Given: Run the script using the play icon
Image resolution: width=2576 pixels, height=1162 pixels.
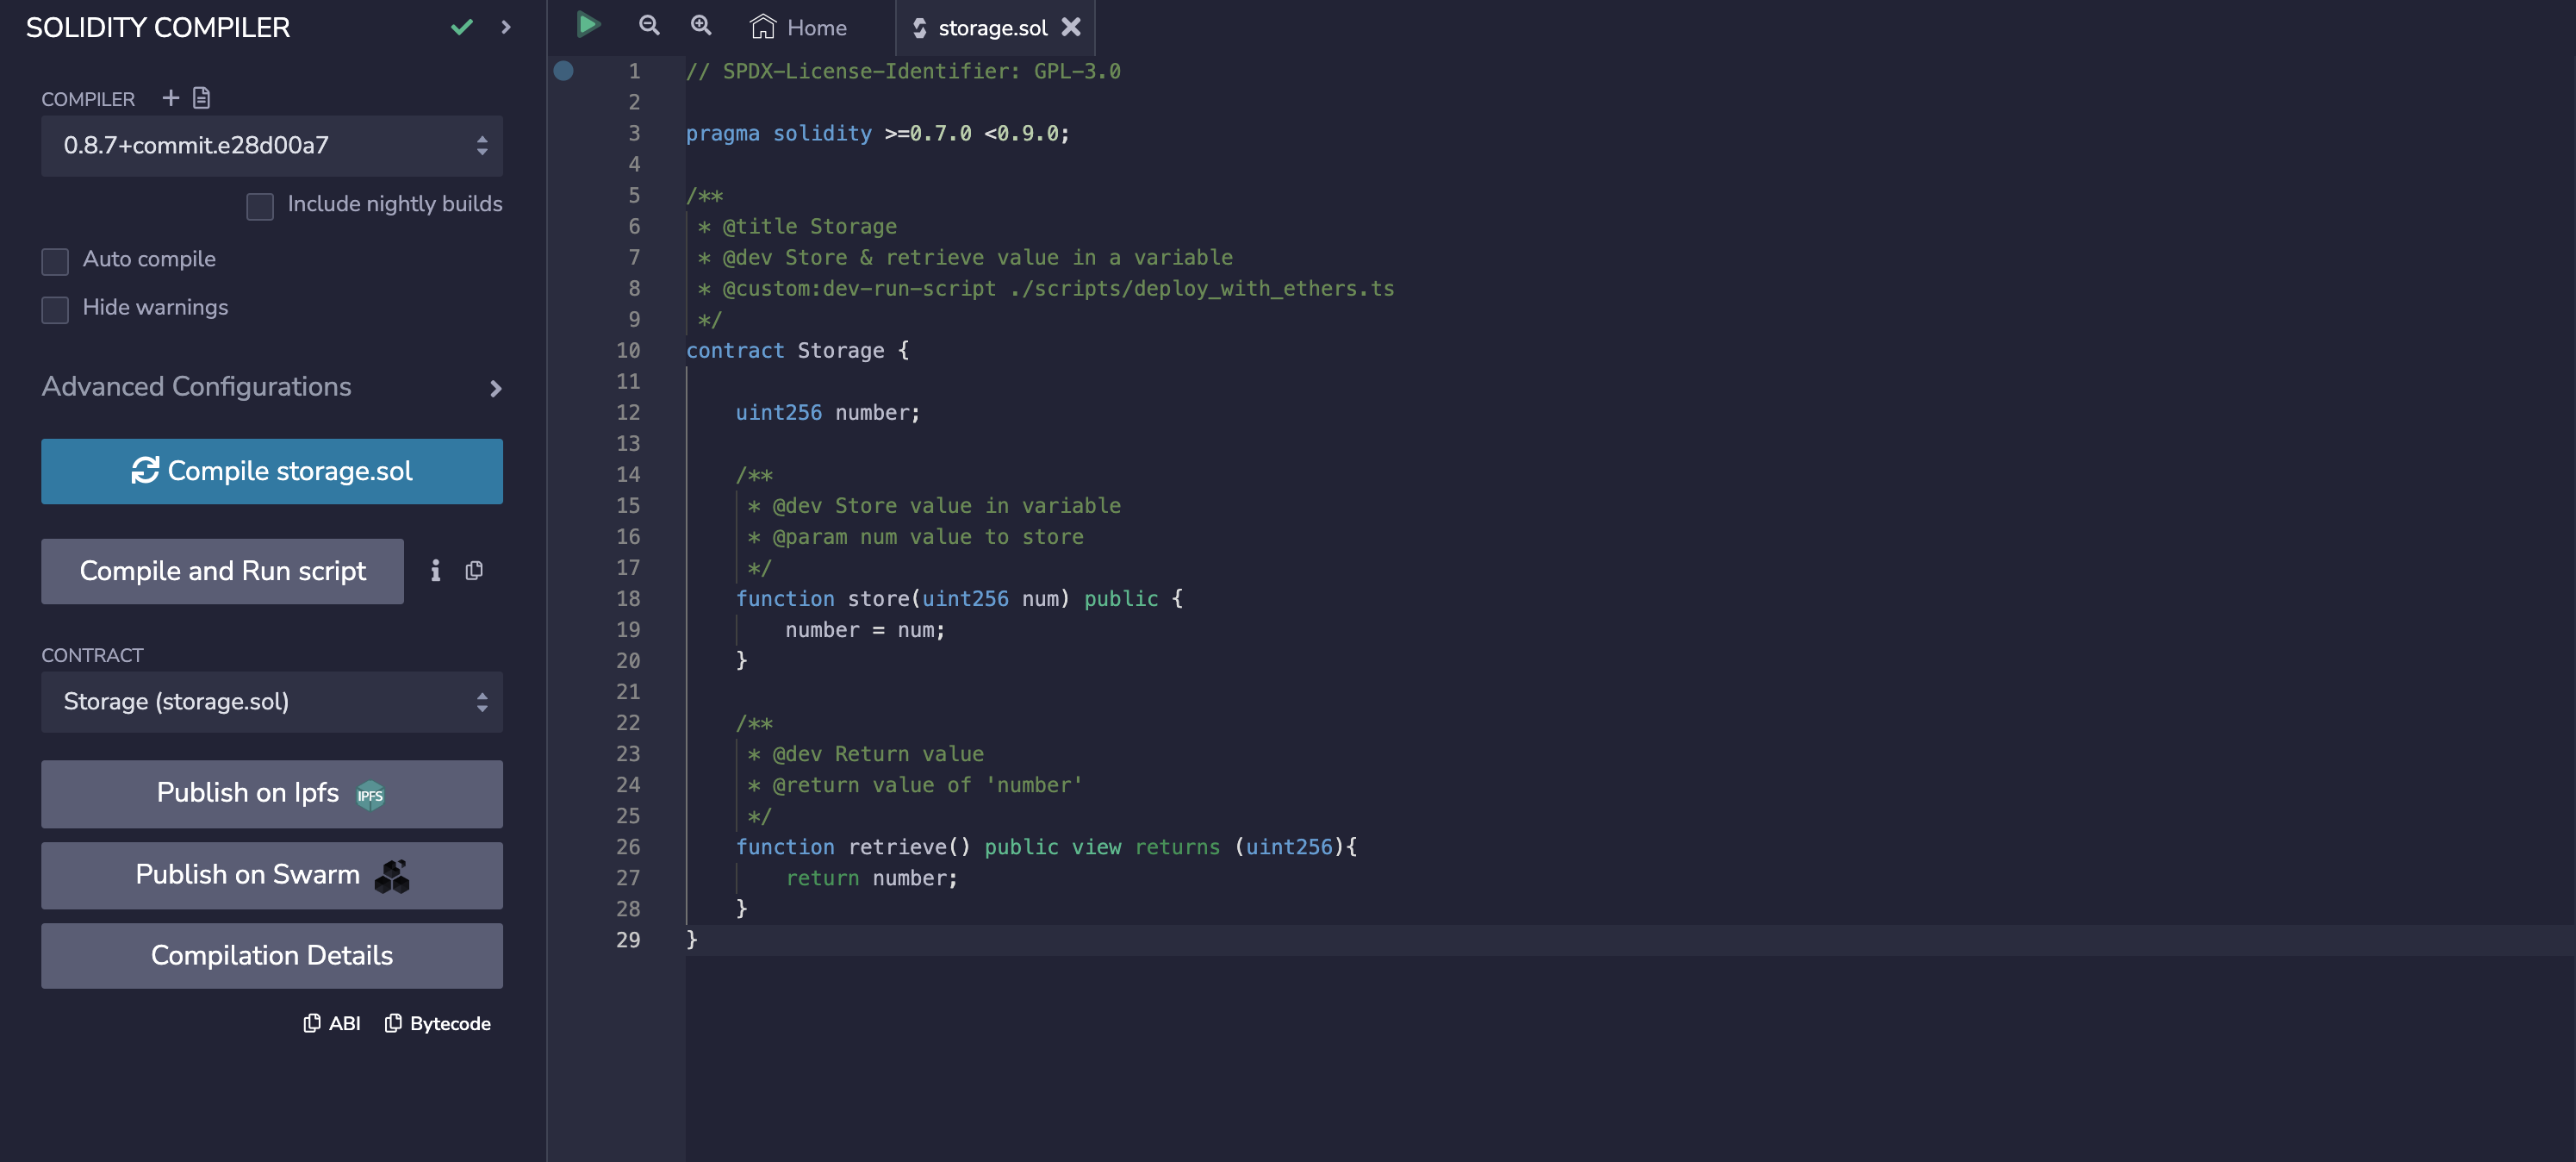Looking at the screenshot, I should pos(588,26).
